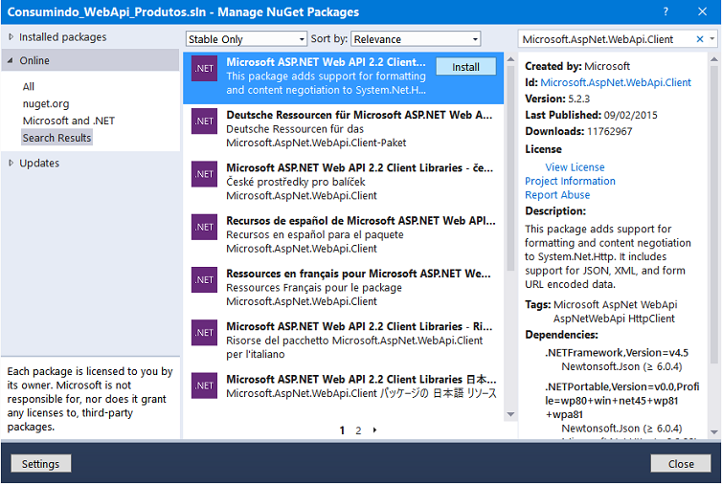Go to results page 2

click(x=358, y=430)
